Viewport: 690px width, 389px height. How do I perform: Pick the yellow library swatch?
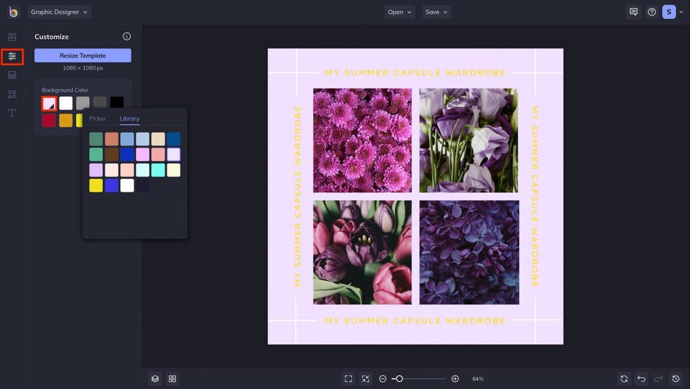pos(96,185)
